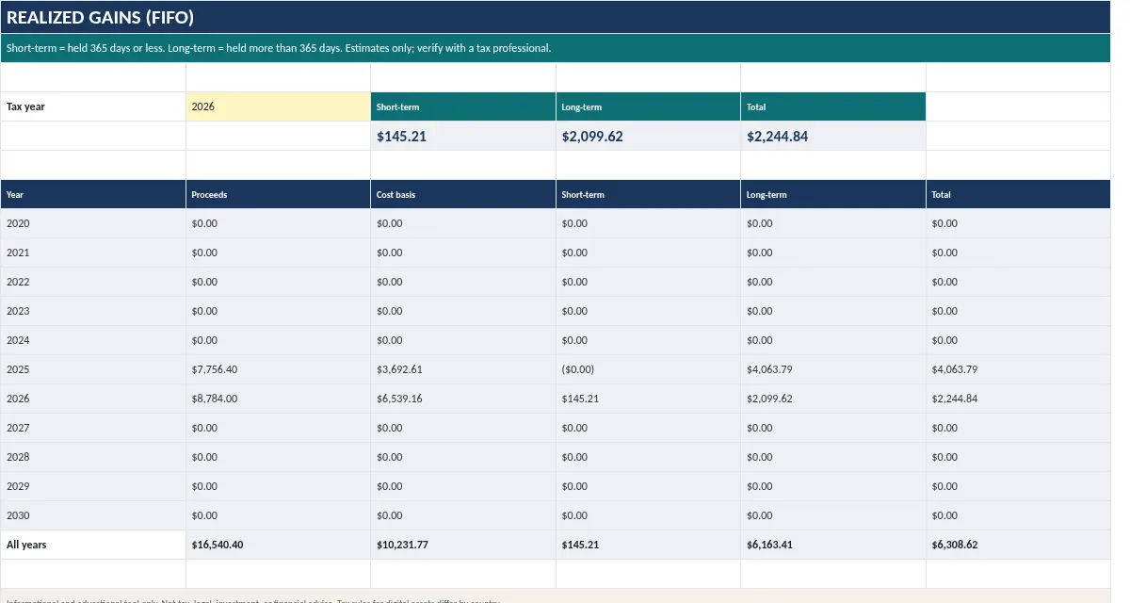Click the large bold summary value $2,244.84
Viewport: 1130px width, 603px height.
833,136
